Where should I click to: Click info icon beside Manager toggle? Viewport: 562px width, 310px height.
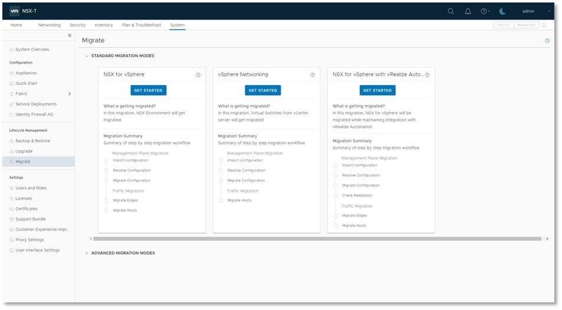(544, 25)
